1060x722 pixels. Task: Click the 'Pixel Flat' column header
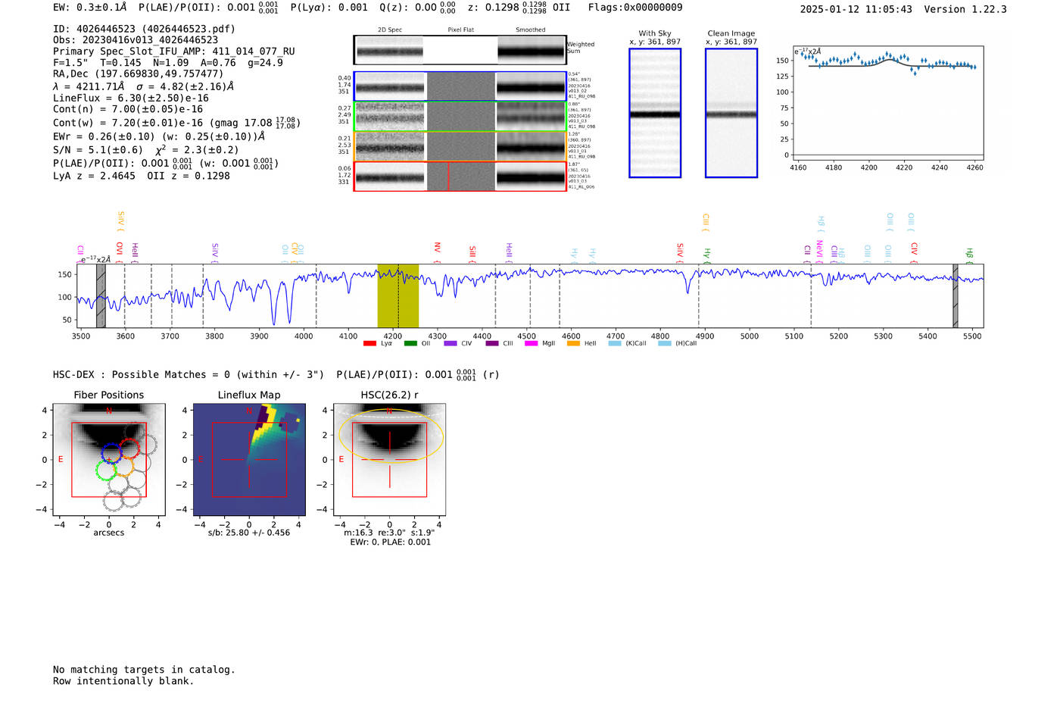pos(460,30)
